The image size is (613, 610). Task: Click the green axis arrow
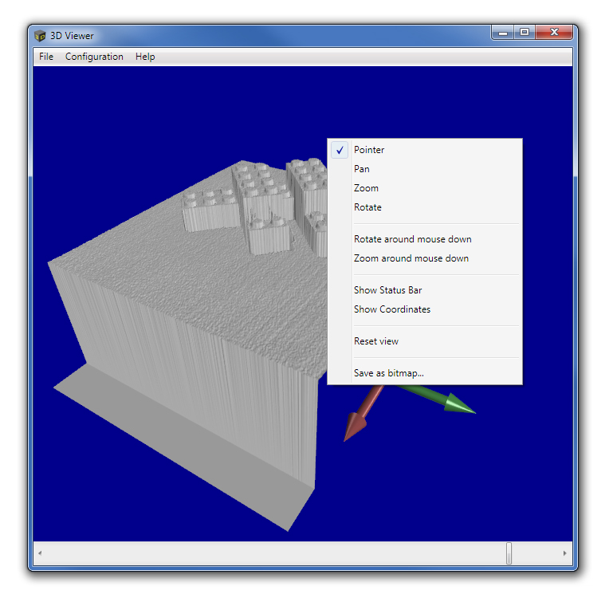[x=450, y=403]
